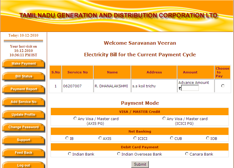This screenshot has width=234, height=168.
Task: Click the Advance Amount input field
Action: click(190, 88)
